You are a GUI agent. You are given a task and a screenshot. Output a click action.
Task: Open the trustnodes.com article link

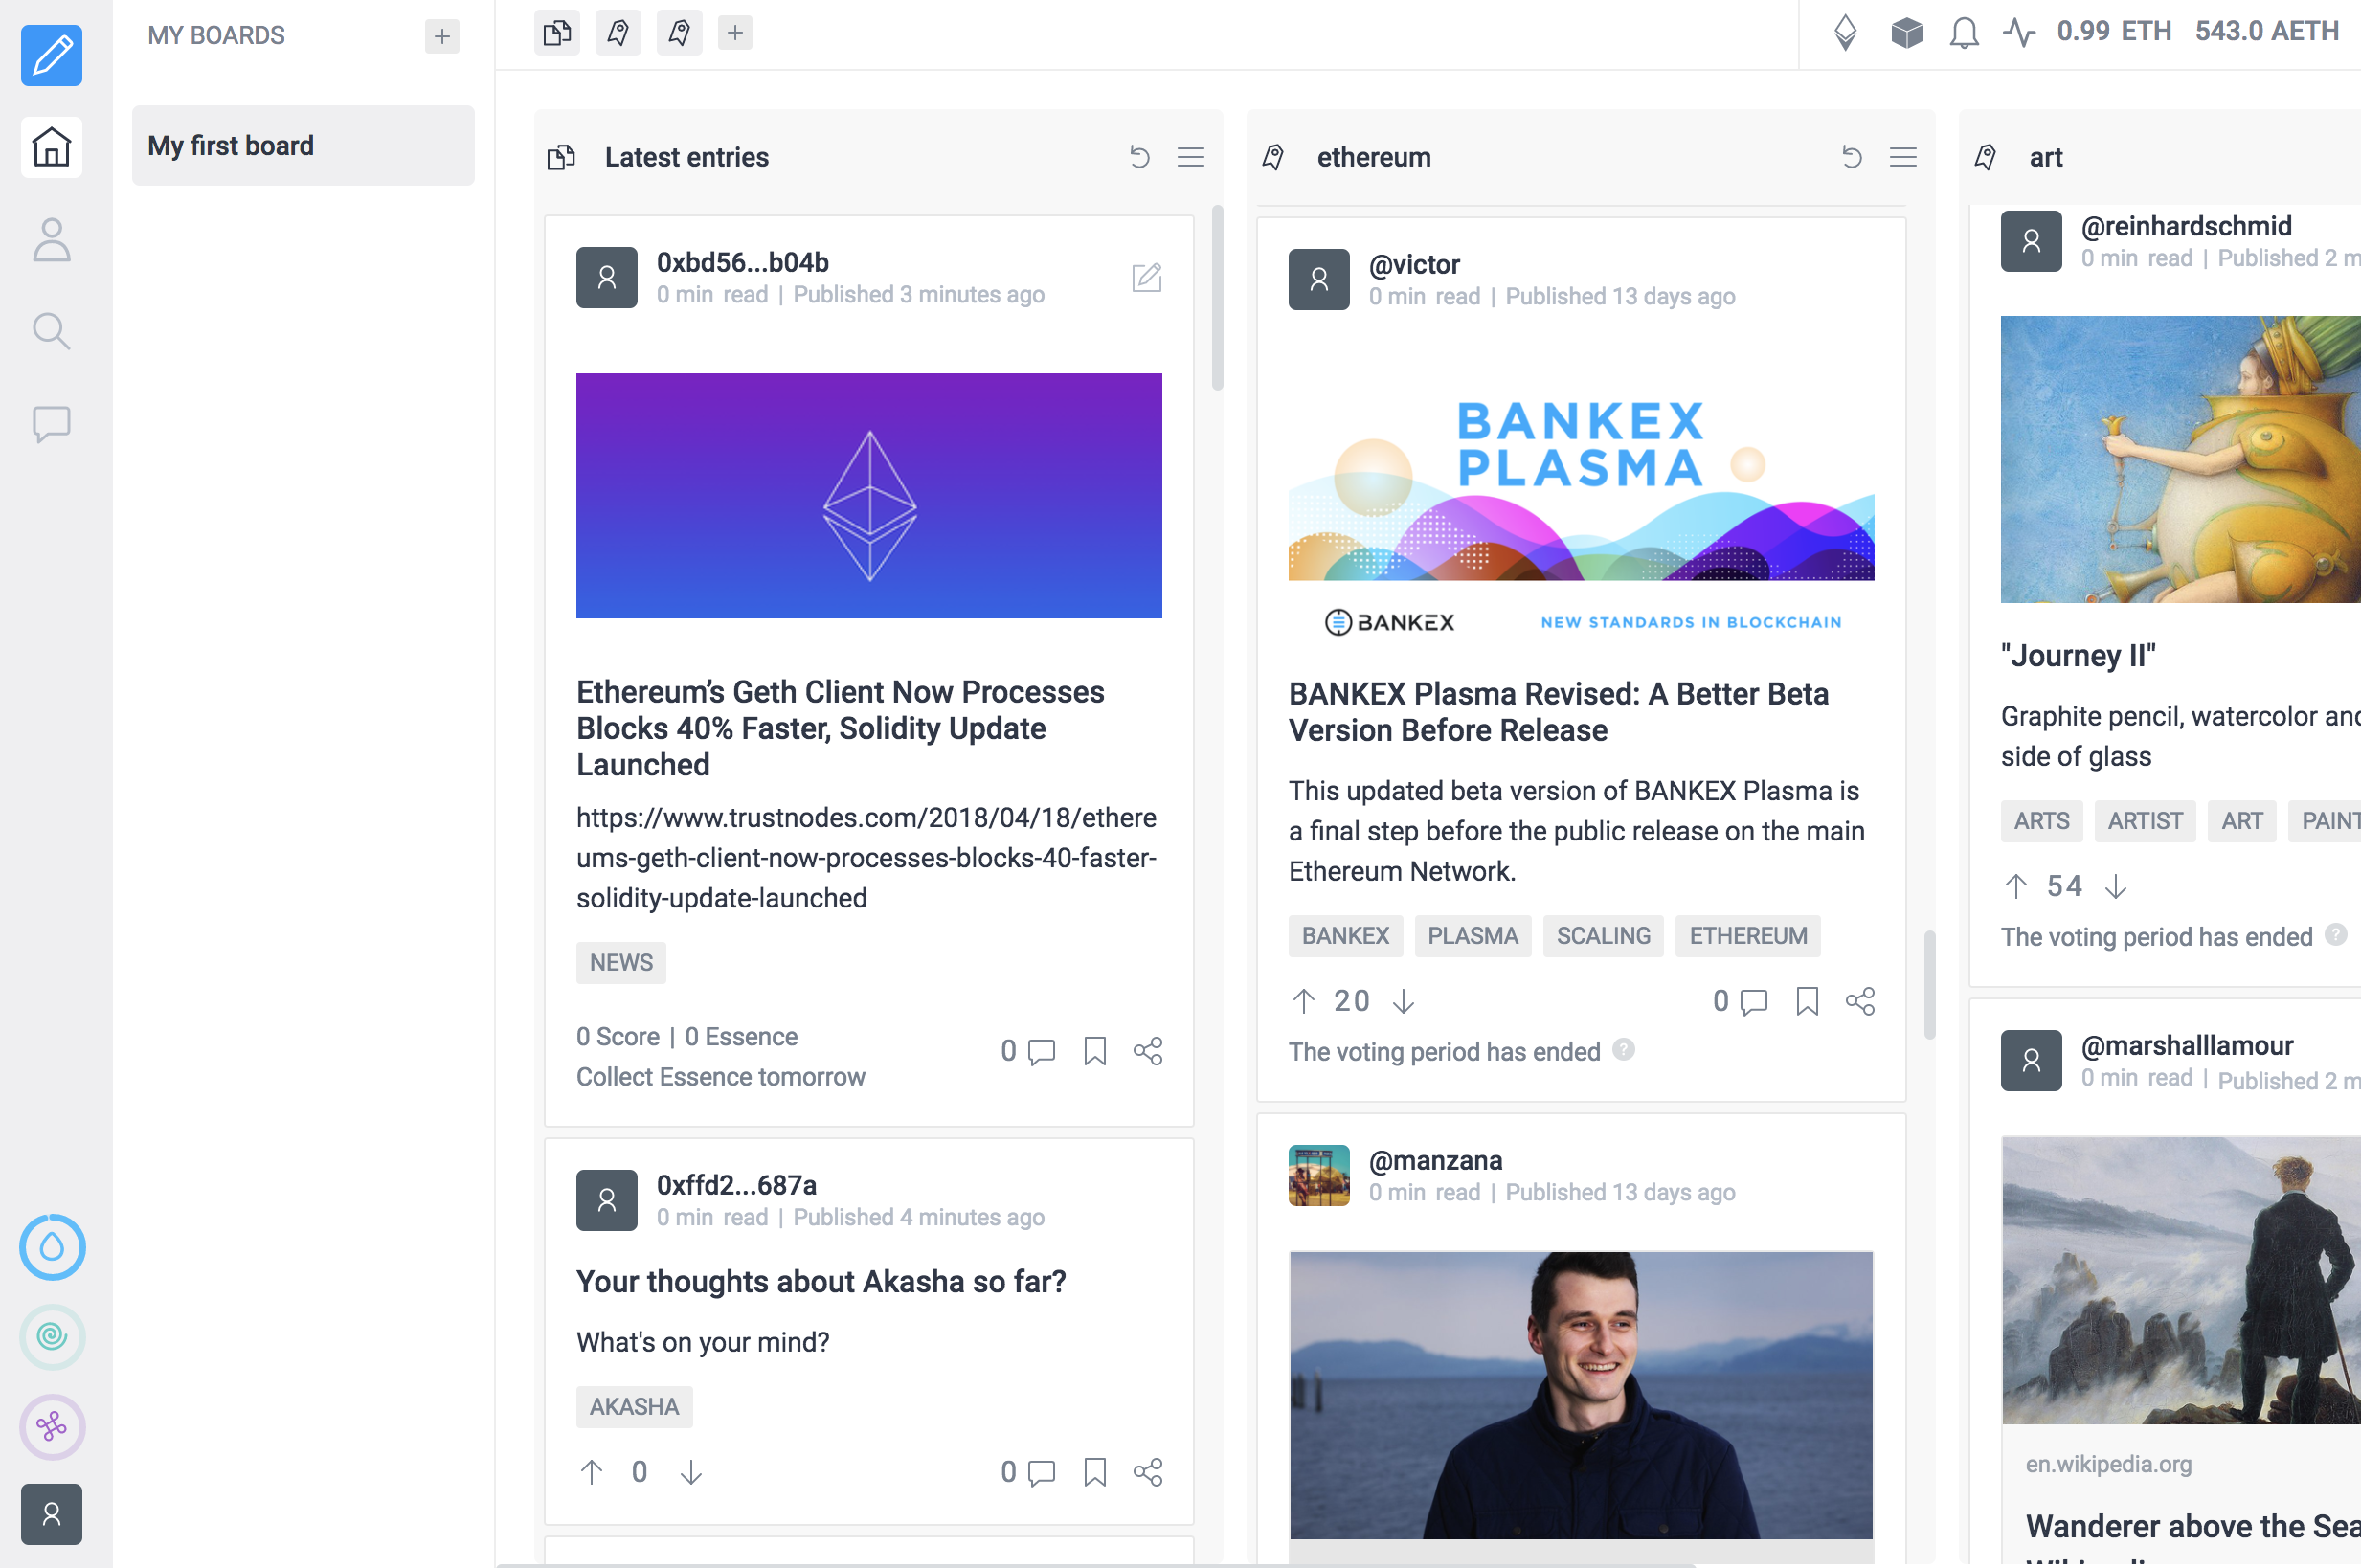point(866,858)
